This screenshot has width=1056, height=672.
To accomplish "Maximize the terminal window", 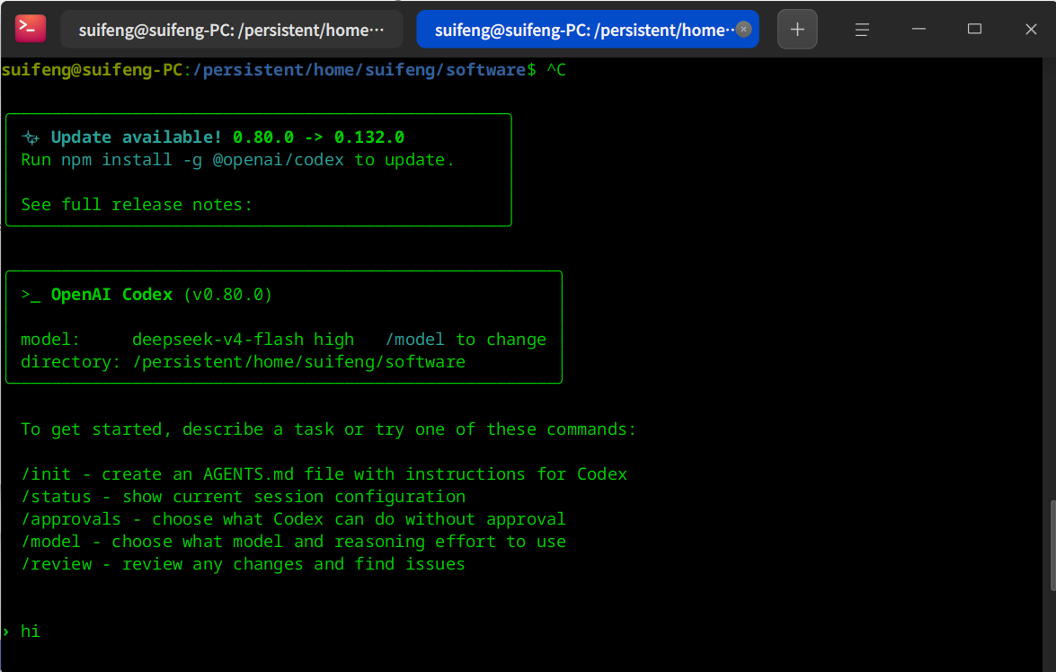I will tap(974, 29).
